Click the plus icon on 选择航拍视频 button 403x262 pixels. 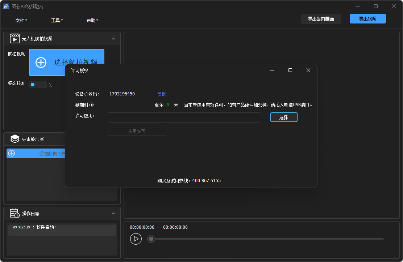[x=40, y=62]
